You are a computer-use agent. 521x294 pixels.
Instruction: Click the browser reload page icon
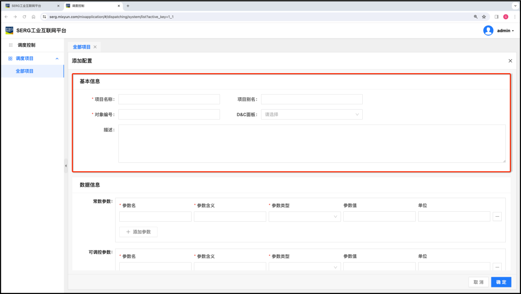(24, 17)
